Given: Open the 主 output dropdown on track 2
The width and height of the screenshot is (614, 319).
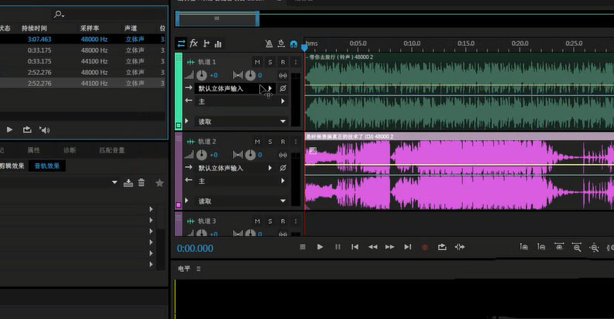Looking at the screenshot, I should pyautogui.click(x=283, y=181).
